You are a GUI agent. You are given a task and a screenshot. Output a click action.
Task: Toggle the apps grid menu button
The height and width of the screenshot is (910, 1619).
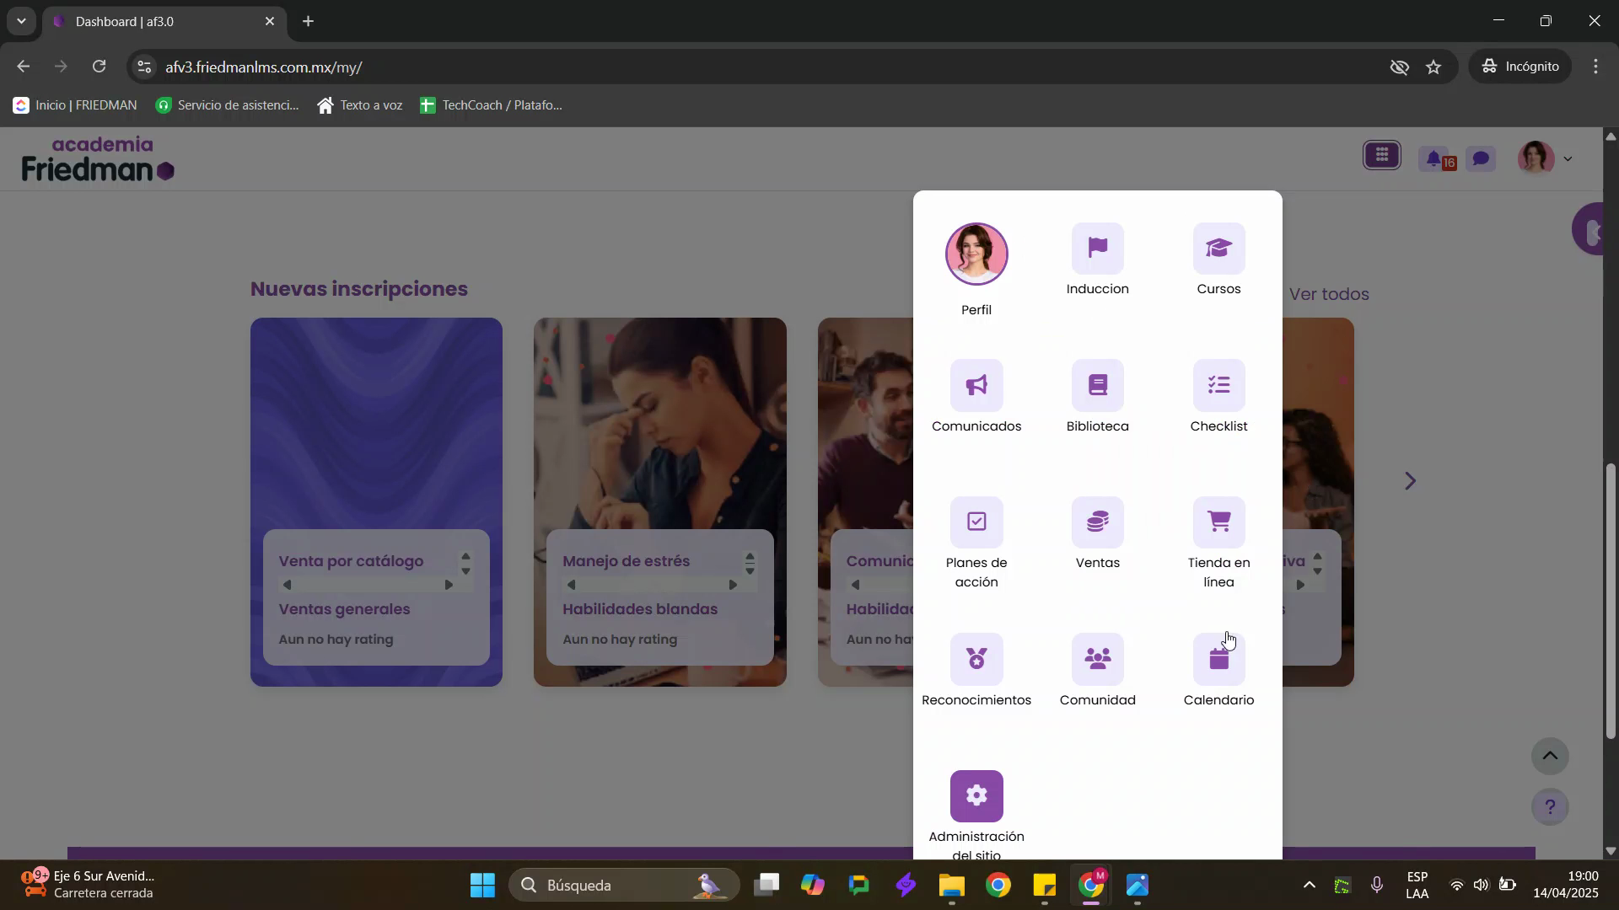pyautogui.click(x=1382, y=156)
